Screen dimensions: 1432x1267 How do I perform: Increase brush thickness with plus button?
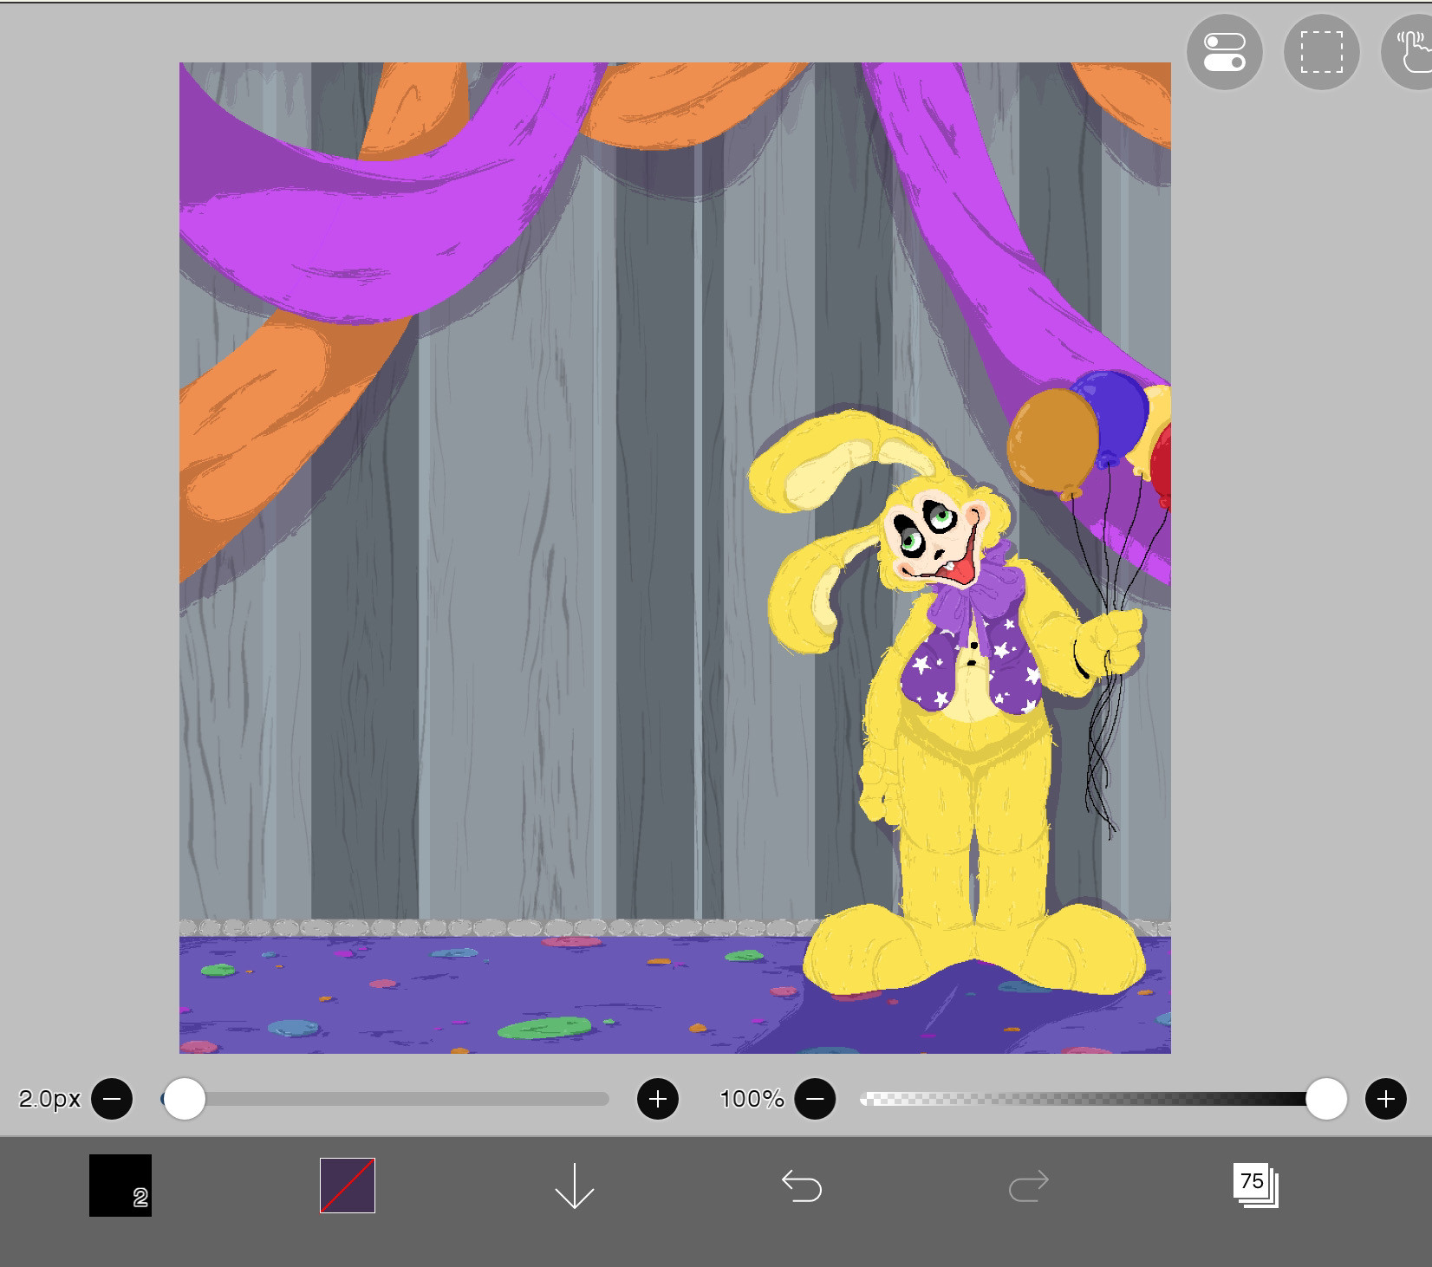click(x=658, y=1099)
